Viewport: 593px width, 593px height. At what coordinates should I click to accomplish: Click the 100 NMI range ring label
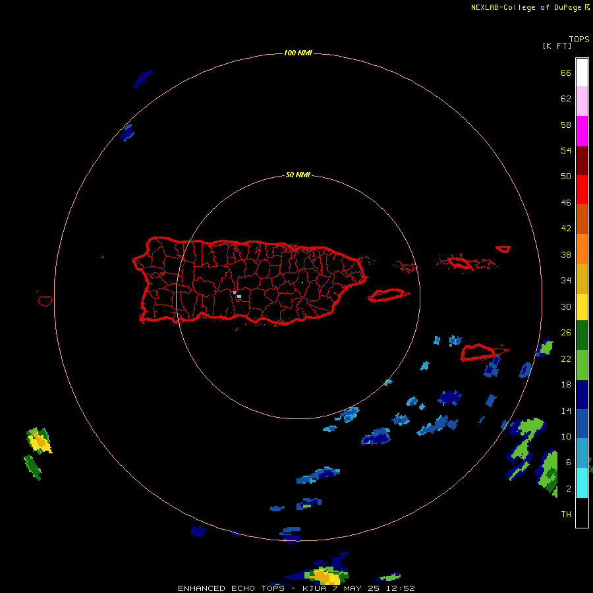pyautogui.click(x=298, y=53)
